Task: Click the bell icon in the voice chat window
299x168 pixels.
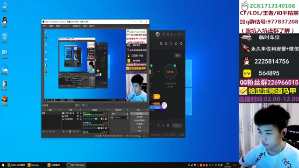Action: click(x=176, y=43)
